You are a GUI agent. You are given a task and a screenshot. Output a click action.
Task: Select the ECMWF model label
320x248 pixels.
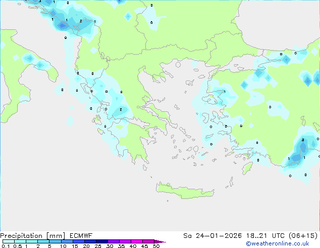[81, 236]
